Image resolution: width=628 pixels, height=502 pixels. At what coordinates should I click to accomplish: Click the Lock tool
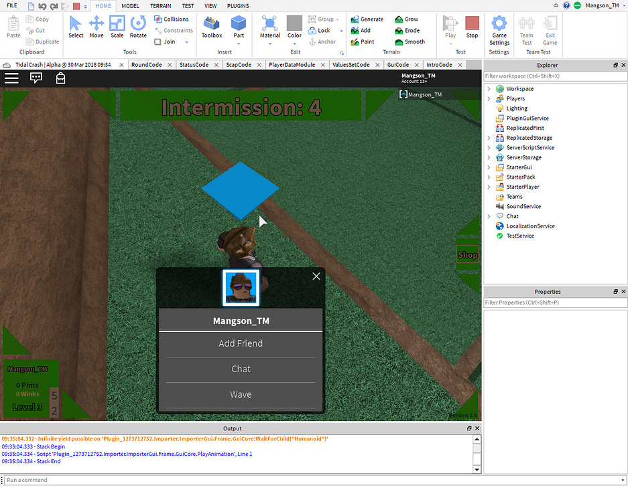tap(319, 30)
